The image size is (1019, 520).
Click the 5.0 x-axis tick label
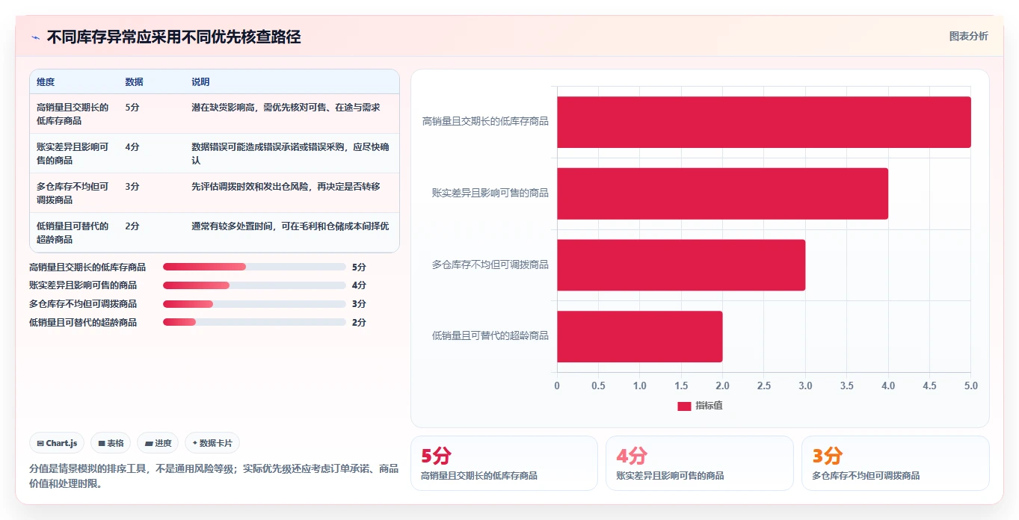pyautogui.click(x=970, y=386)
